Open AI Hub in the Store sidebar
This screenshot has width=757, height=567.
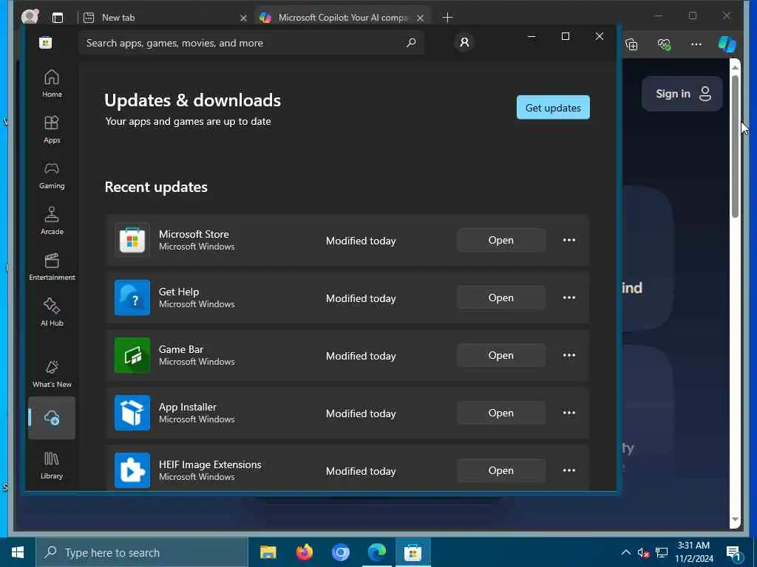(52, 313)
